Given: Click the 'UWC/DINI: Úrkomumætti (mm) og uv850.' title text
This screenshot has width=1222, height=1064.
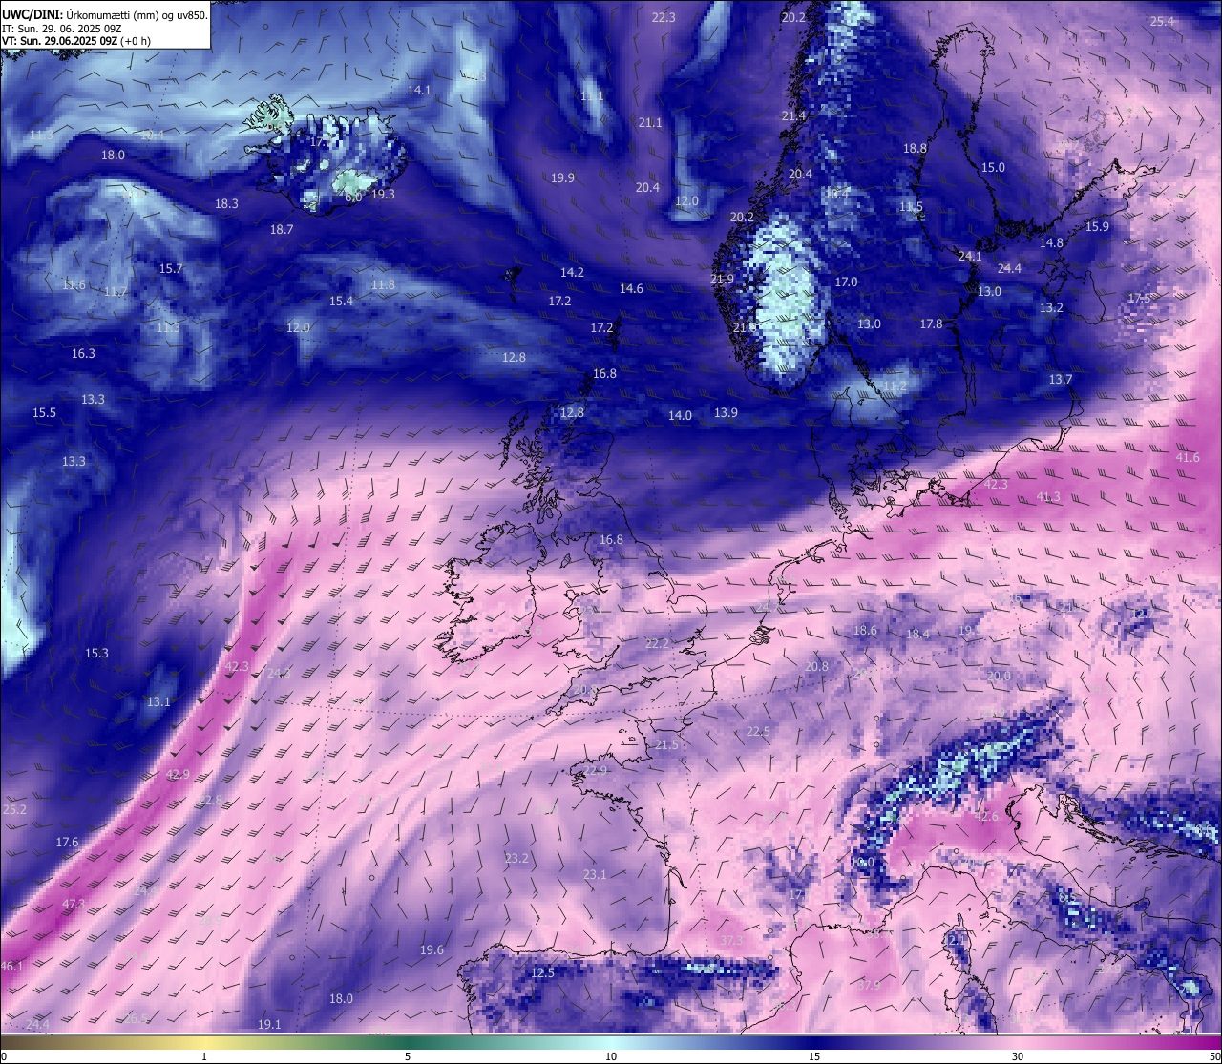Looking at the screenshot, I should click(x=105, y=15).
